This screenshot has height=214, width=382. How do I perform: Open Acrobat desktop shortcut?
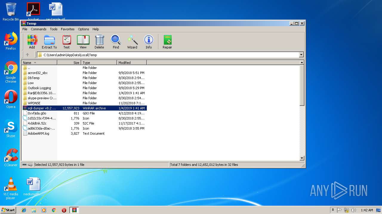tap(33, 11)
